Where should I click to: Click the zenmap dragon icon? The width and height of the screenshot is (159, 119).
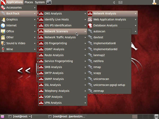[90, 91]
